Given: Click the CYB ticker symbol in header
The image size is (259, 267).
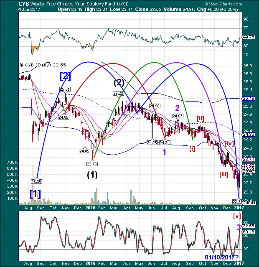Looking at the screenshot, I should tap(7, 3).
